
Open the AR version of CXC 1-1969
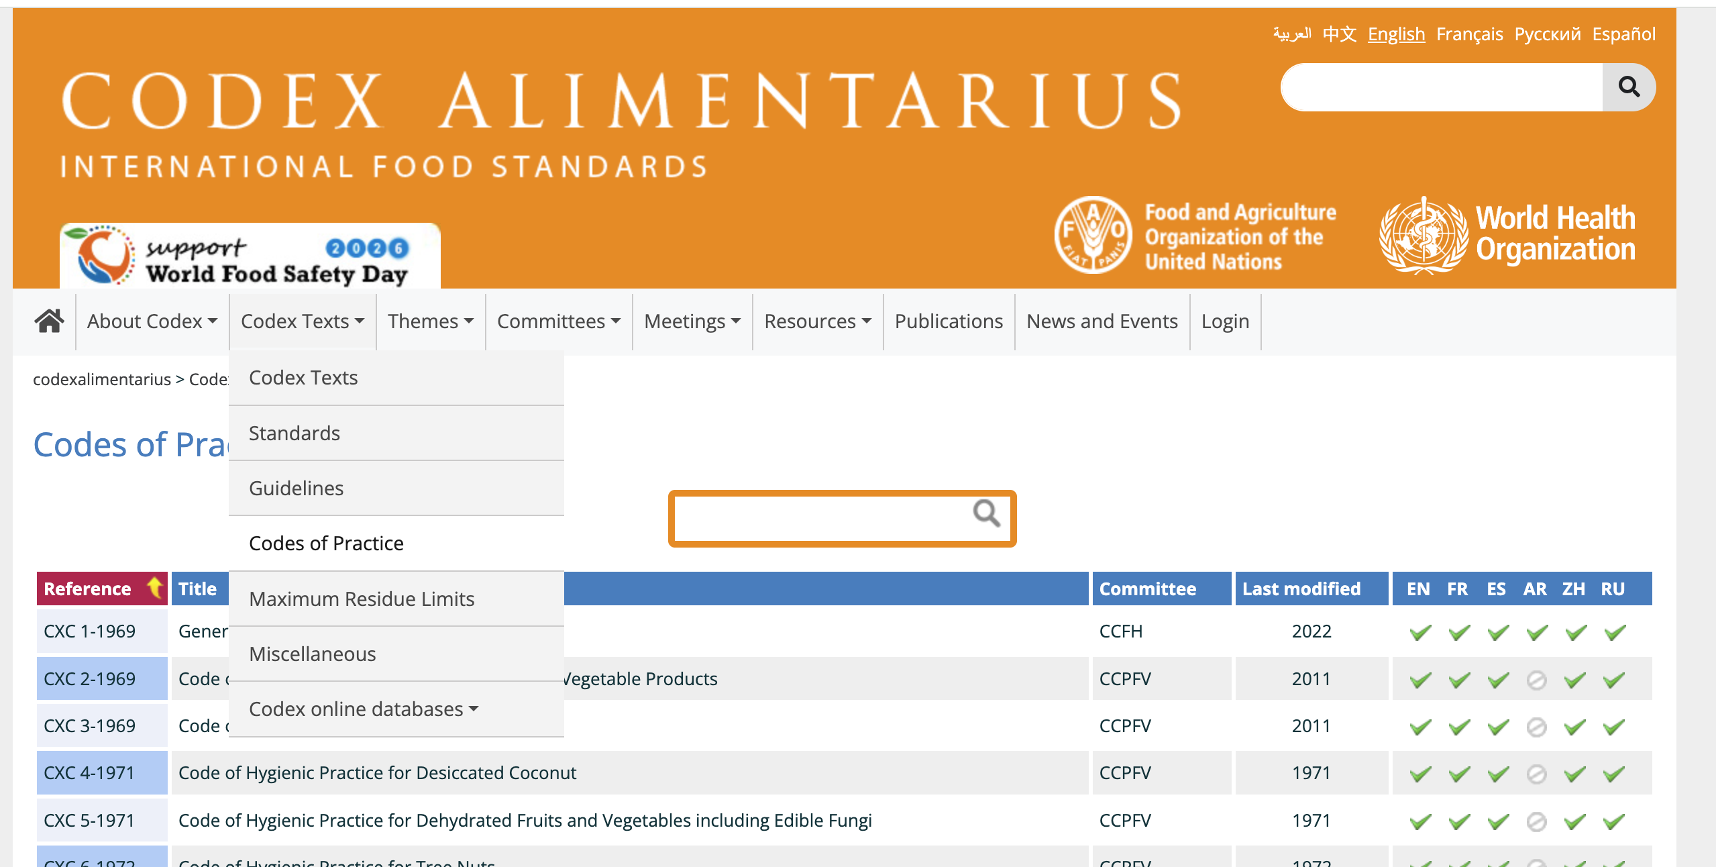tap(1537, 632)
